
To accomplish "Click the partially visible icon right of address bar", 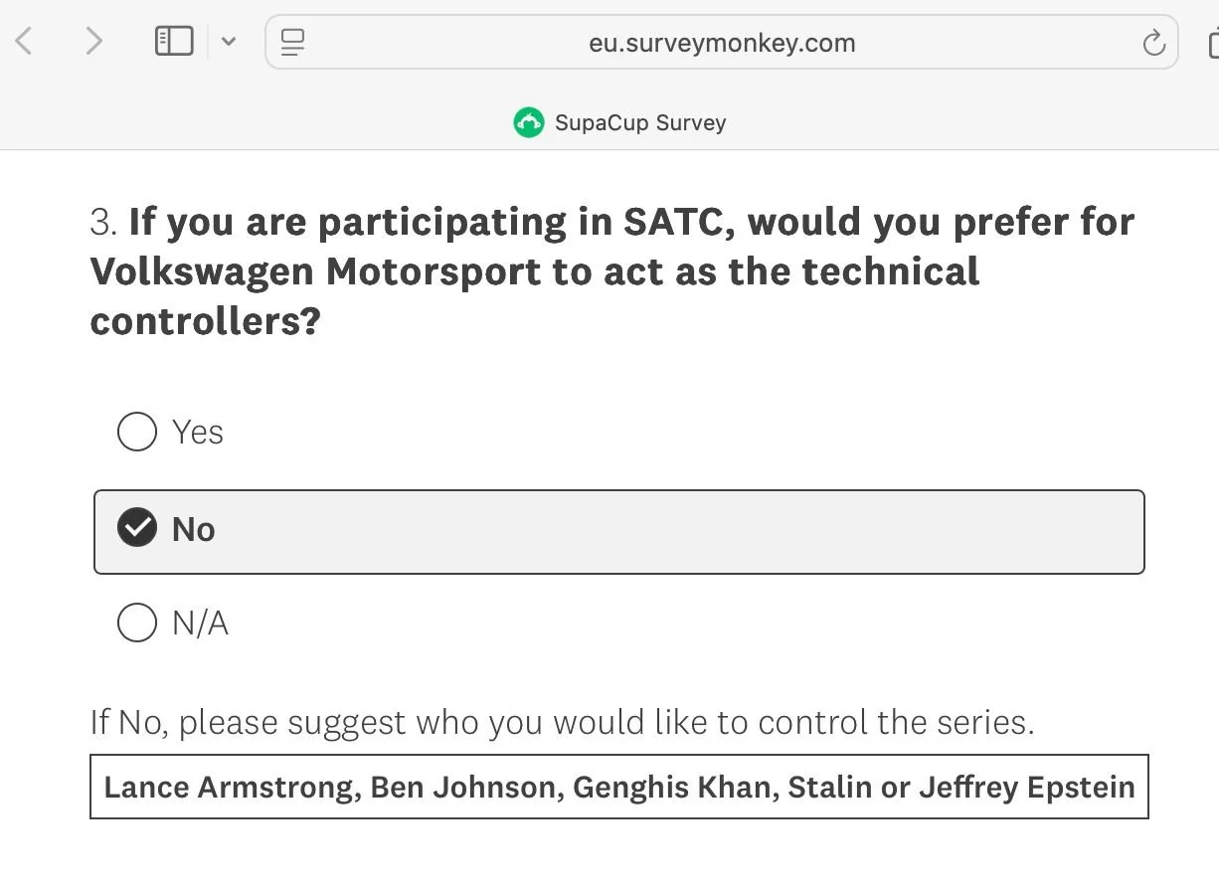I will (x=1212, y=43).
